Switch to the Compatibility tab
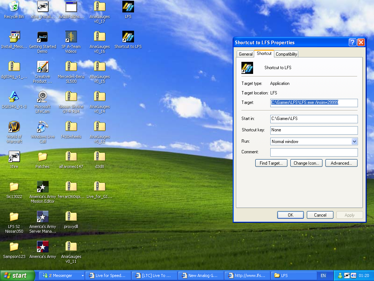This screenshot has height=281, width=374. click(286, 54)
